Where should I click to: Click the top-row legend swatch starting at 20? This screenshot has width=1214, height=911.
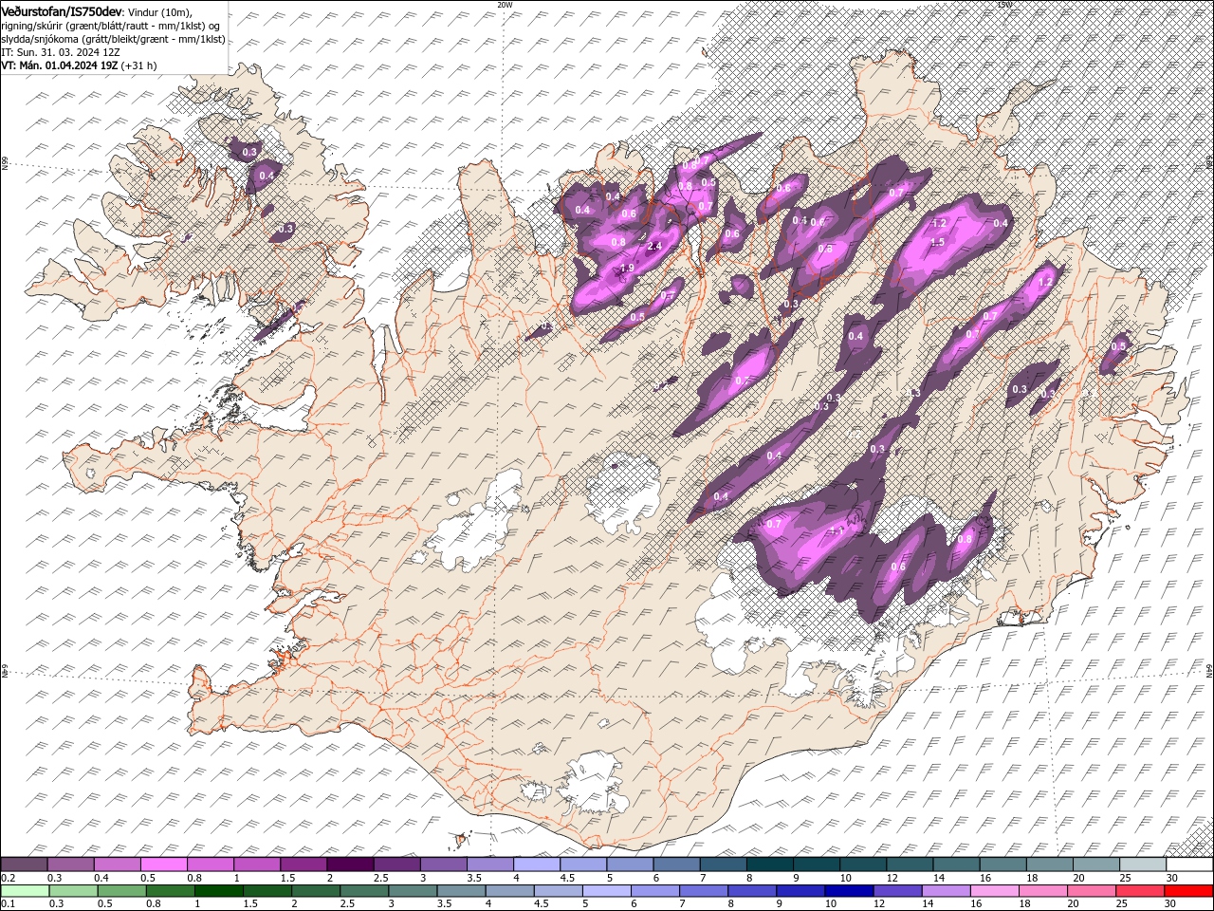click(1096, 865)
